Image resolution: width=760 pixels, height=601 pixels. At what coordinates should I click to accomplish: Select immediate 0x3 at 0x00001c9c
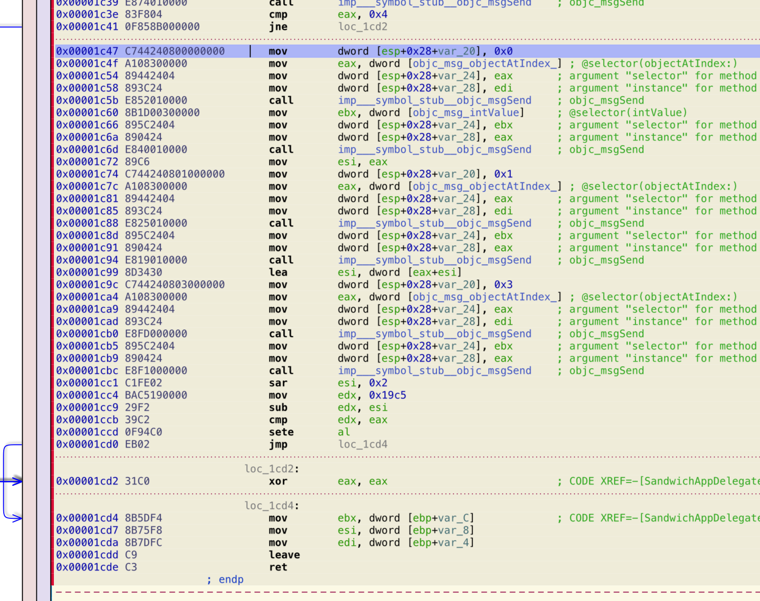pos(503,284)
